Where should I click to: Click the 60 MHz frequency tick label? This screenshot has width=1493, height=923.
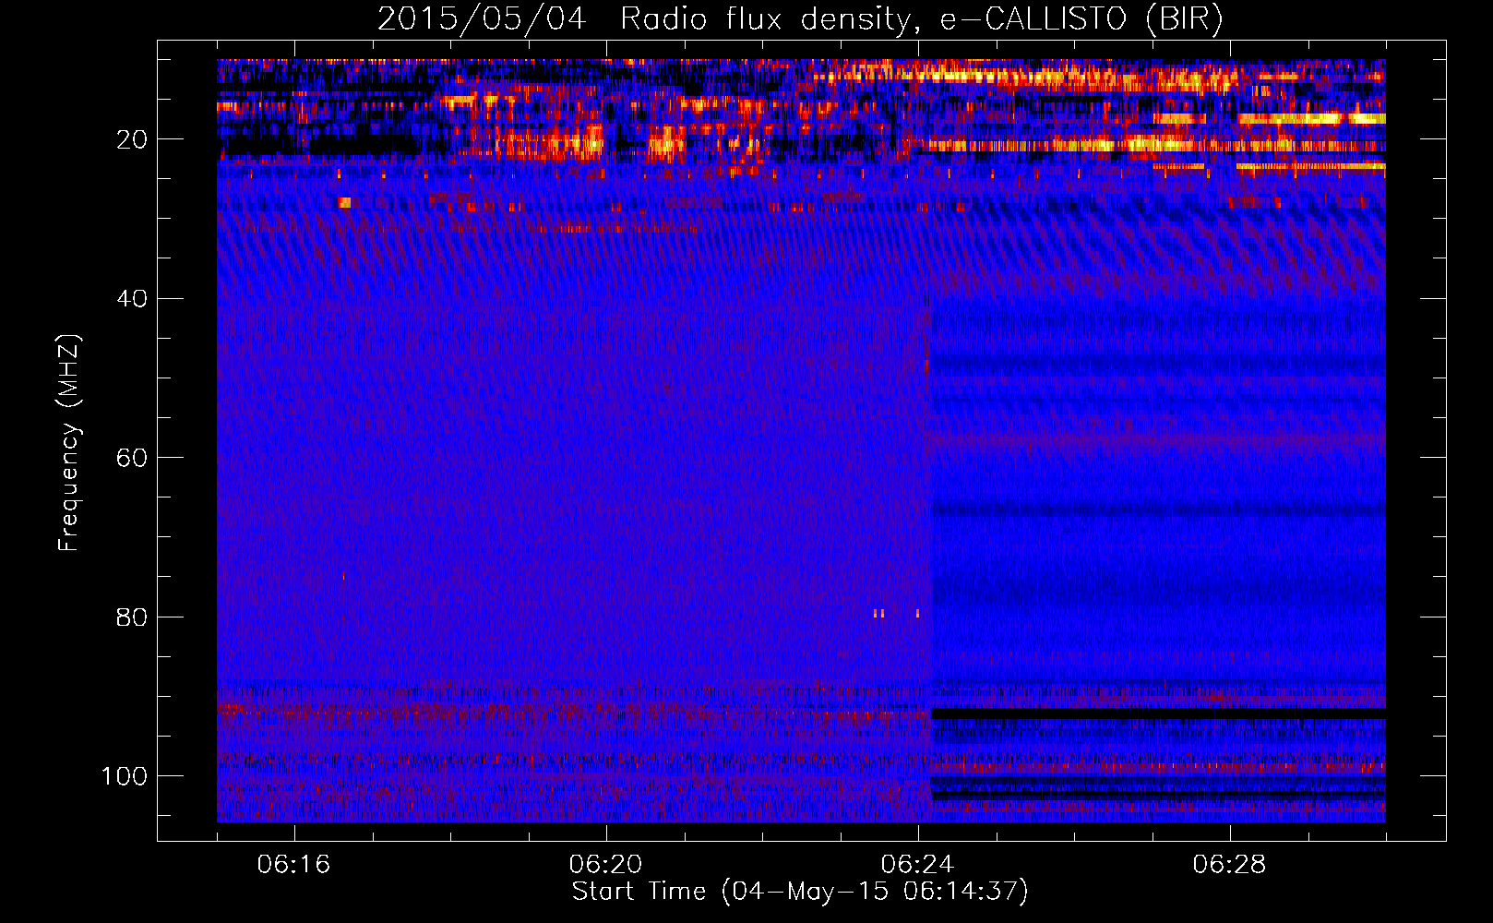[132, 458]
